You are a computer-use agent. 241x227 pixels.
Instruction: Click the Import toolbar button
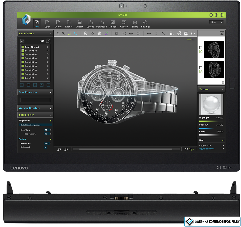79,24
